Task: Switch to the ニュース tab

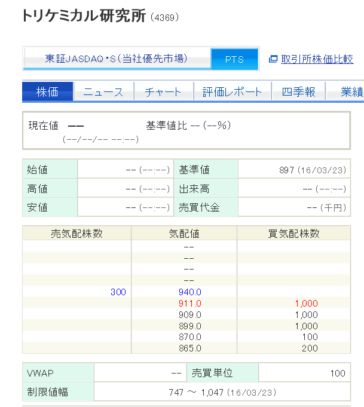Action: [x=103, y=92]
